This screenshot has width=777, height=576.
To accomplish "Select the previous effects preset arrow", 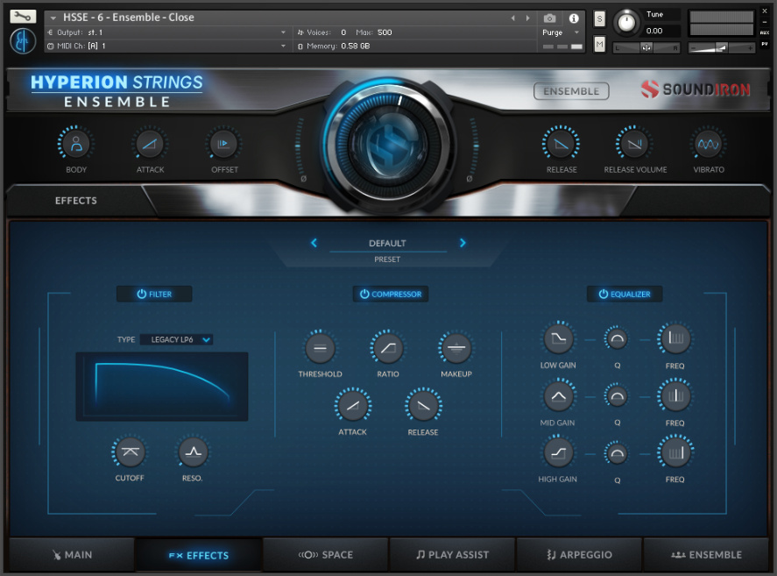I will pyautogui.click(x=314, y=243).
